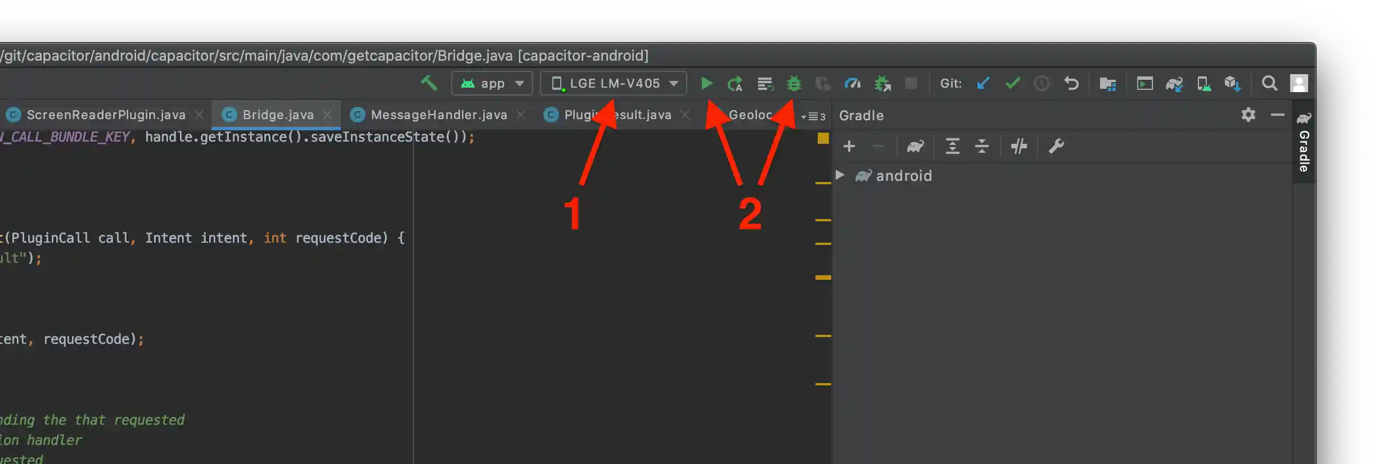Open the SDK Manager icon

[1232, 84]
